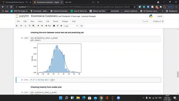Click the sns.distplot code cell
Image resolution: width=179 pixels, height=101 pixels.
pyautogui.click(x=95, y=39)
